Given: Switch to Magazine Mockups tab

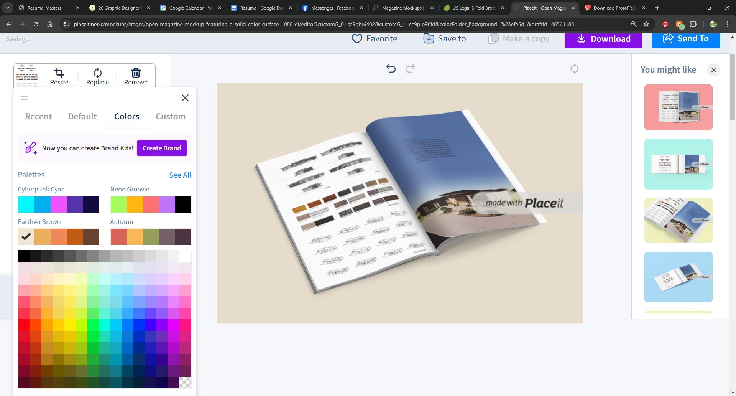Looking at the screenshot, I should (x=403, y=8).
